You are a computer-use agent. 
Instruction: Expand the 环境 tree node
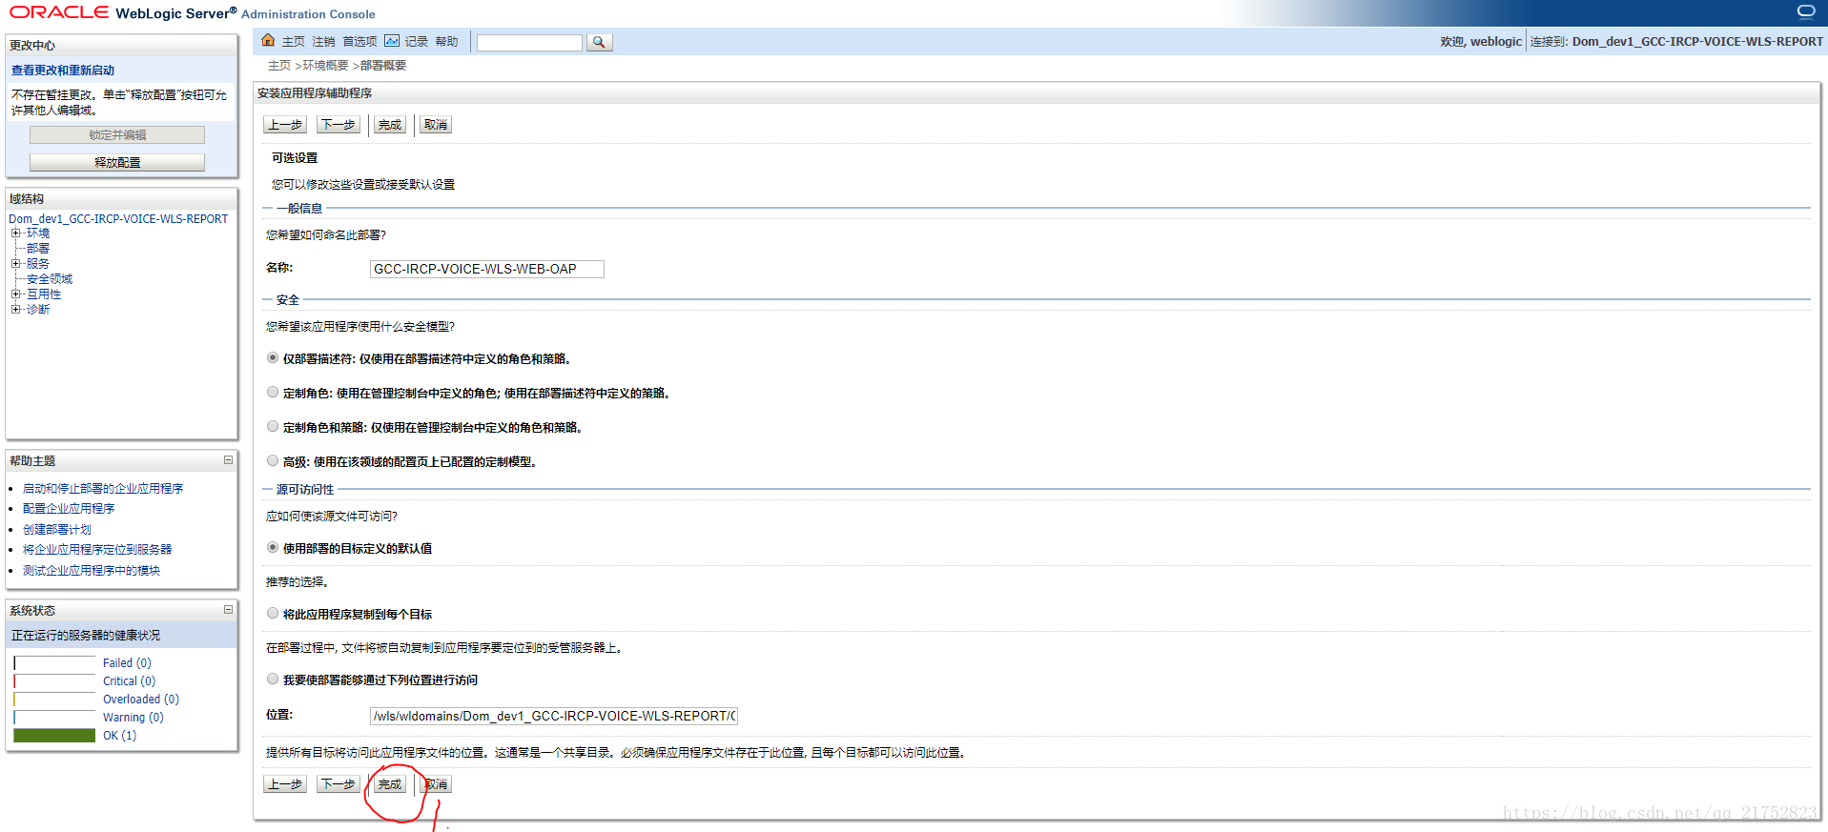[15, 233]
